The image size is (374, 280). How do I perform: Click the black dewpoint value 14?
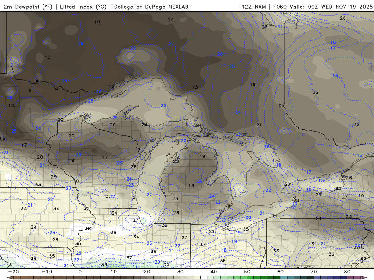(x=171, y=19)
